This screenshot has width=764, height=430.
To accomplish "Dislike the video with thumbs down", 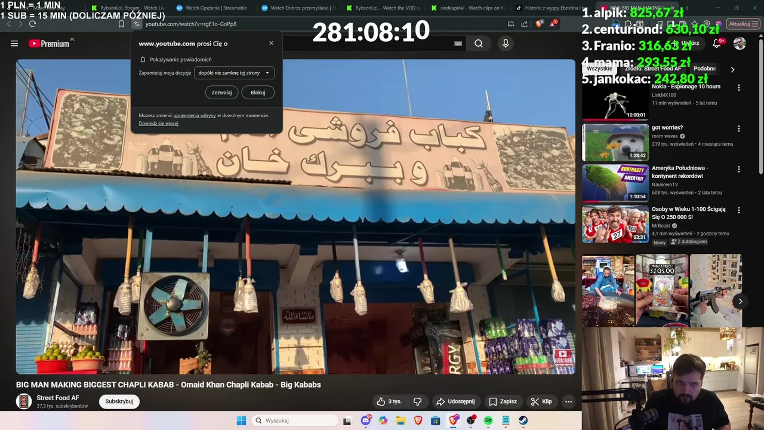I will [x=417, y=401].
